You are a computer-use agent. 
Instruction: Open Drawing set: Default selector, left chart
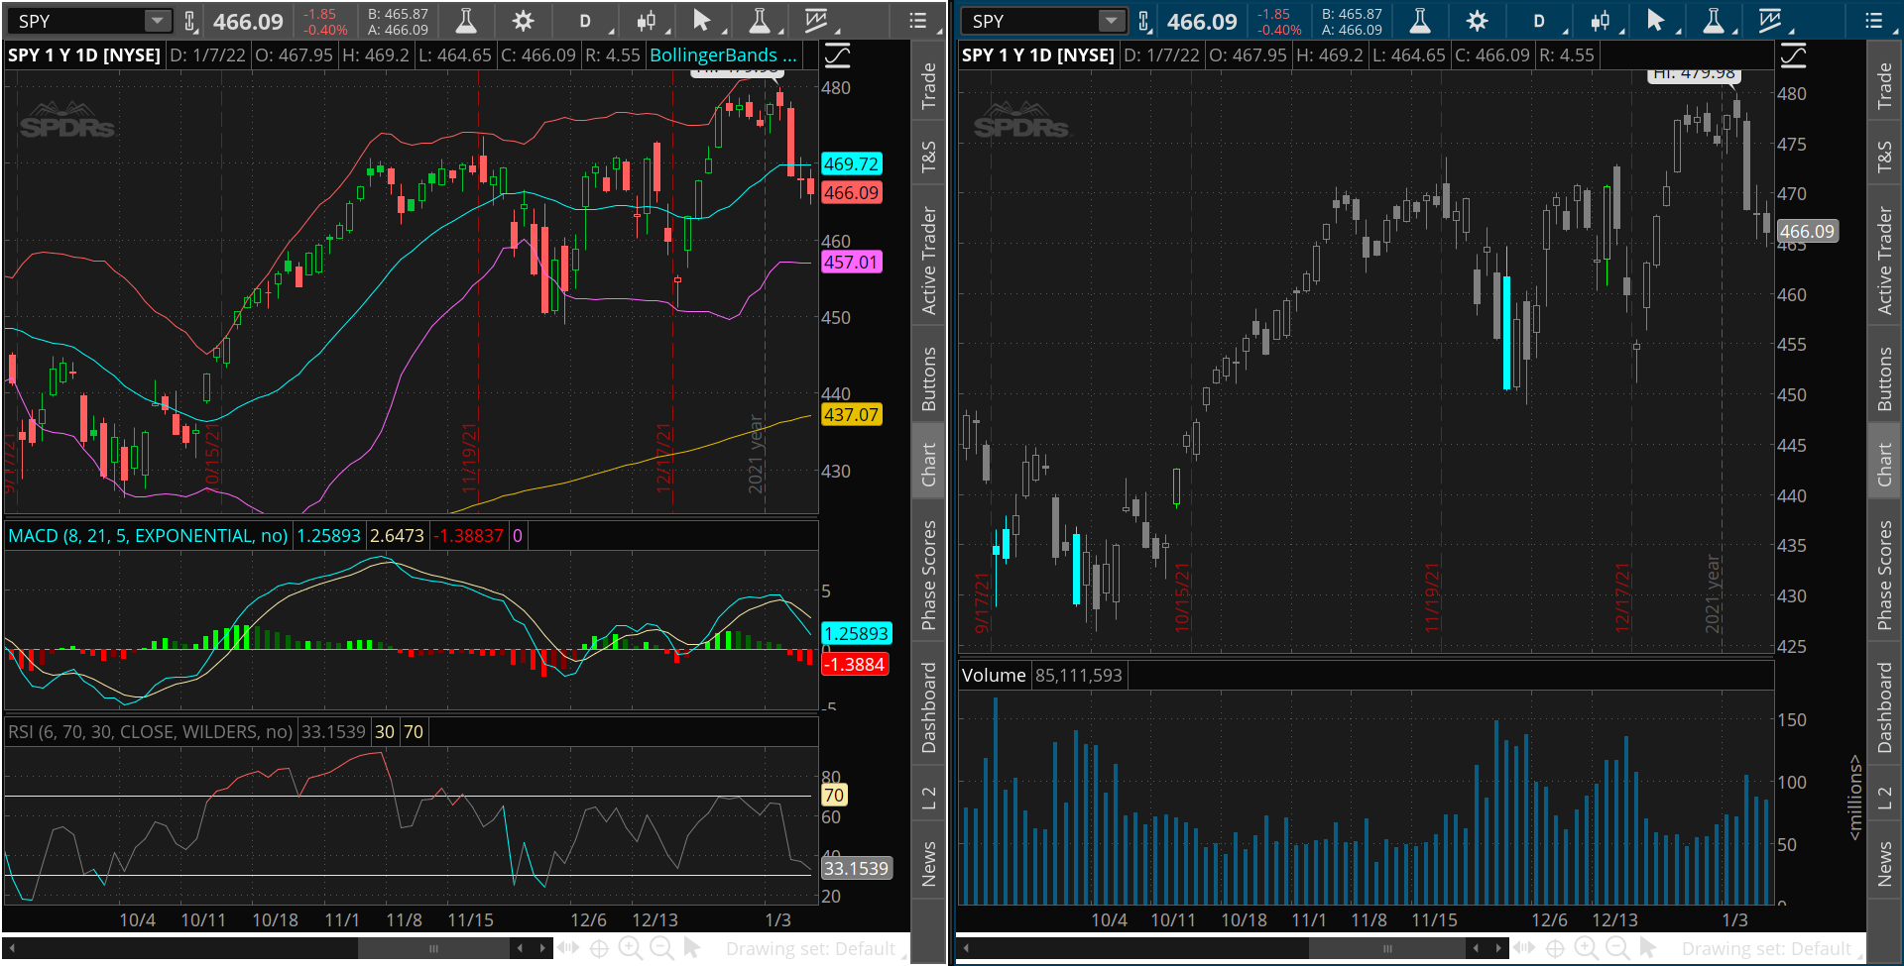(x=810, y=949)
